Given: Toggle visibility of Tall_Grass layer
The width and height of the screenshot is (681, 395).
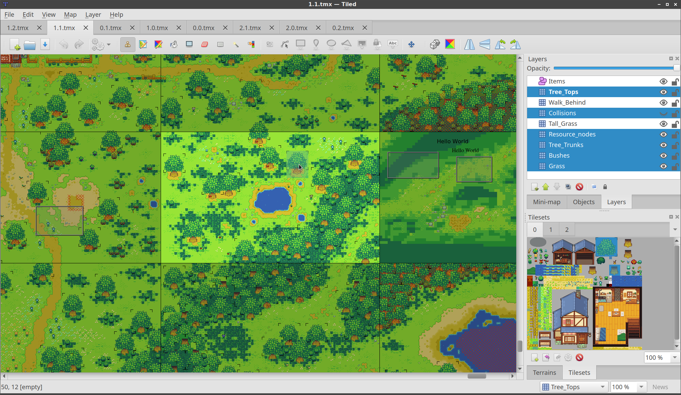Looking at the screenshot, I should [x=663, y=123].
